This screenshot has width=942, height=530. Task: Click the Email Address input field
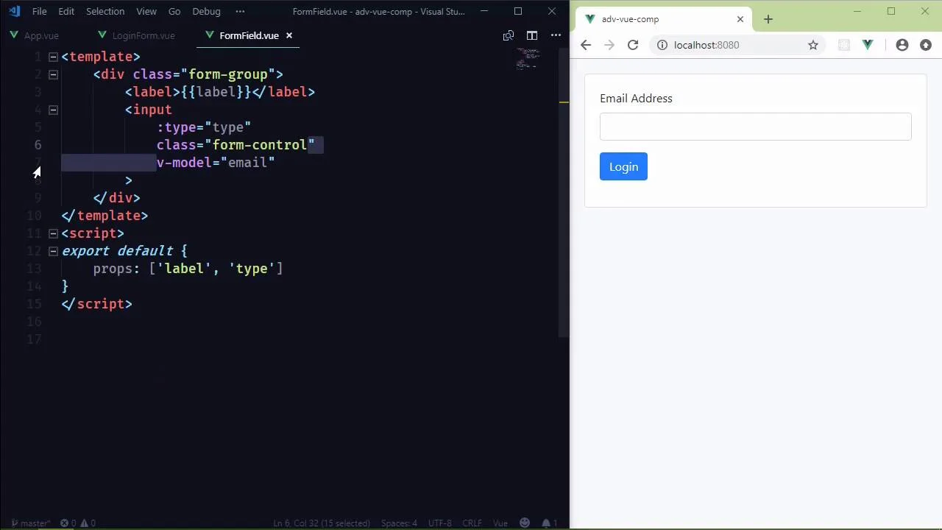(756, 127)
